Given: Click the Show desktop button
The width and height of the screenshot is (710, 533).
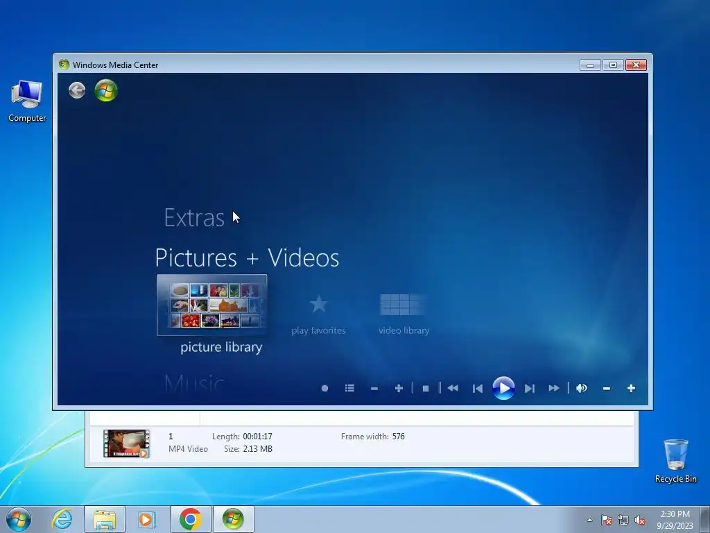Looking at the screenshot, I should pyautogui.click(x=705, y=519).
